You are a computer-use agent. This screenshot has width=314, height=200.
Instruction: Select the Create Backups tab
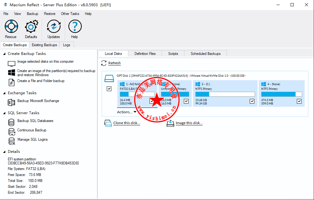15,45
